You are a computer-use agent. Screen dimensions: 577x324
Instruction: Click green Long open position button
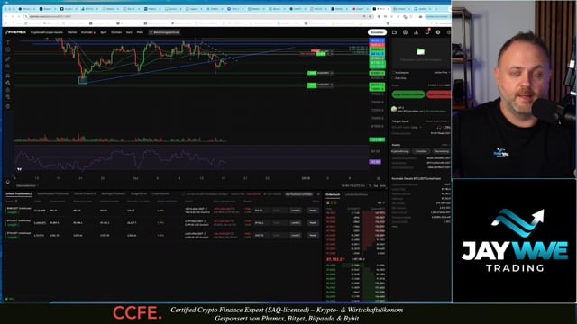pyautogui.click(x=408, y=94)
